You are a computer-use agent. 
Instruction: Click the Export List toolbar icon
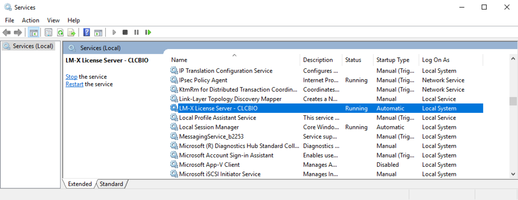point(71,32)
